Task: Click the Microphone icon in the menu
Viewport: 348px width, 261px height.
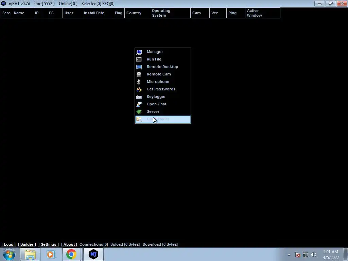Action: point(139,82)
